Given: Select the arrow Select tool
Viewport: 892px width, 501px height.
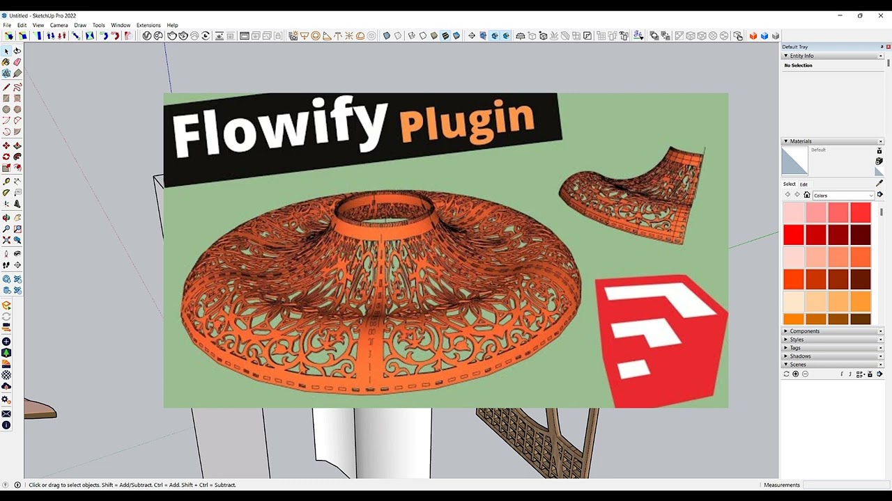Looking at the screenshot, I should (x=6, y=51).
